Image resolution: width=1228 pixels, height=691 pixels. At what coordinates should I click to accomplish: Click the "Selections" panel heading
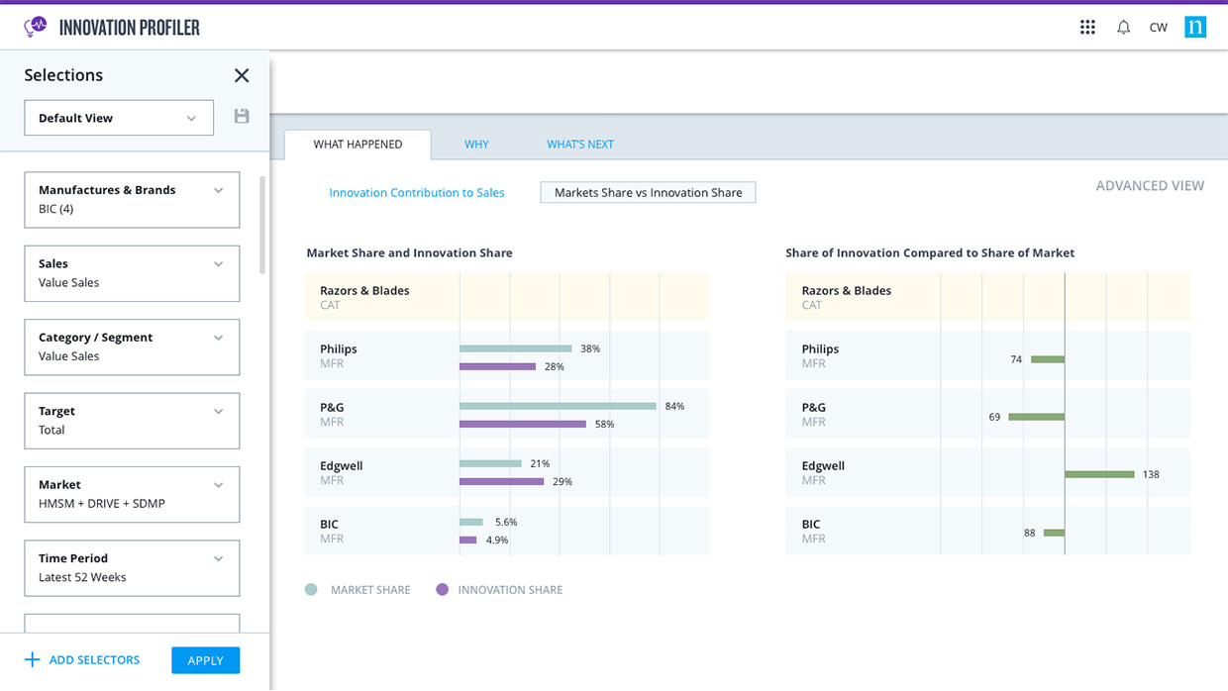[63, 75]
